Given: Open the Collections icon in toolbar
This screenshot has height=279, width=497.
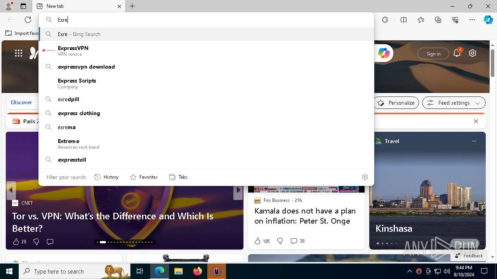Looking at the screenshot, I should [x=438, y=20].
